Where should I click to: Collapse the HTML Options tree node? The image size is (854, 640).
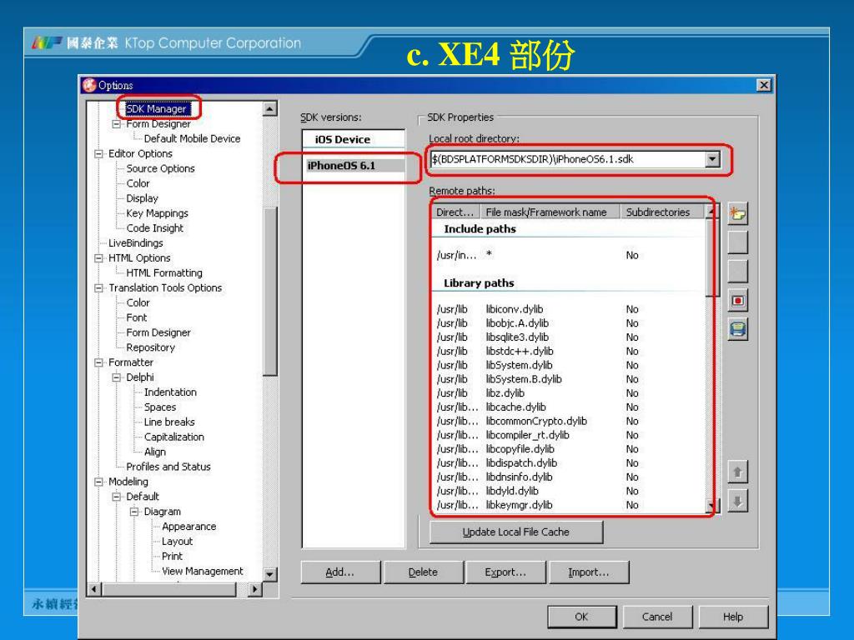pos(98,258)
